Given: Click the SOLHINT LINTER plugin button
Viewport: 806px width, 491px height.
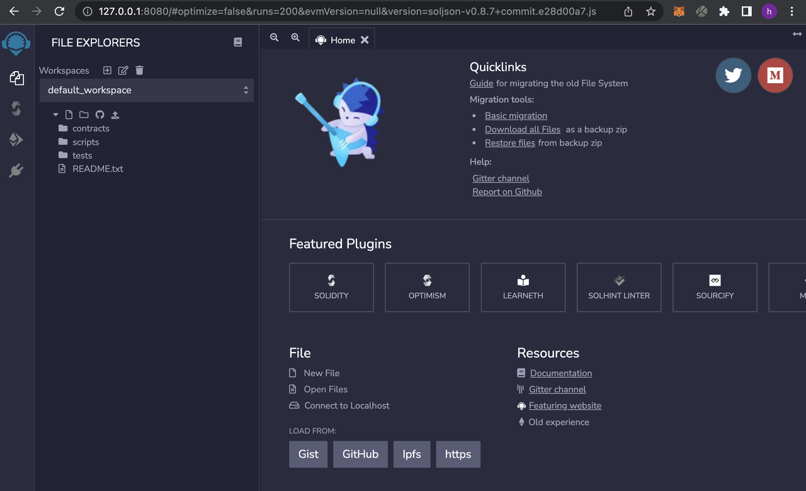Looking at the screenshot, I should [x=618, y=288].
